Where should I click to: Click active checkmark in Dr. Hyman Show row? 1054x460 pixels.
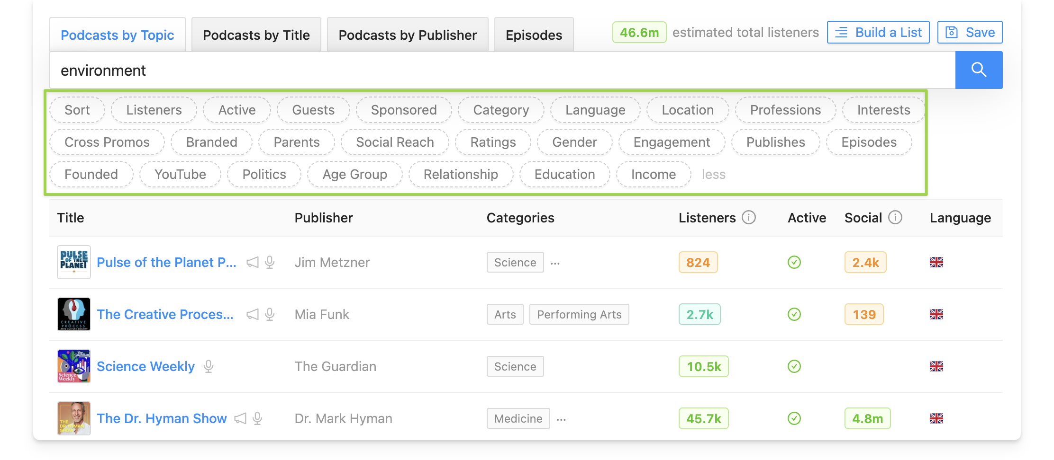click(794, 418)
